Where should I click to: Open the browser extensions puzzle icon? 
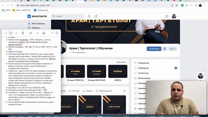tap(187, 5)
